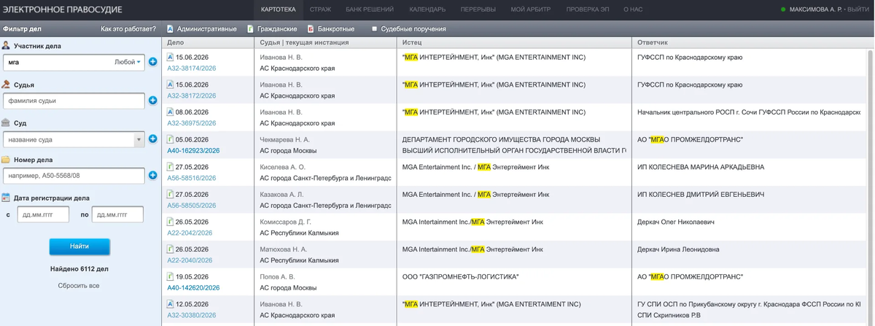
Task: Click the case type icon beside А32-36975/2026
Action: click(170, 112)
